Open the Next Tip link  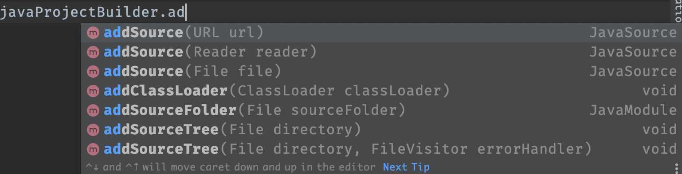406,167
